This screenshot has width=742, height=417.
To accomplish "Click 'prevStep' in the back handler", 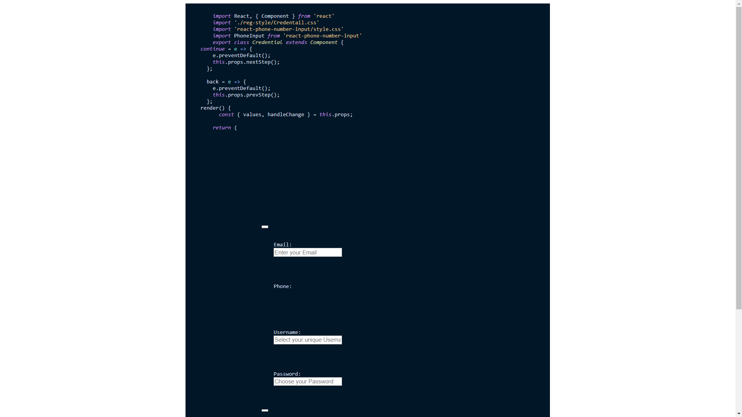I will tap(258, 95).
